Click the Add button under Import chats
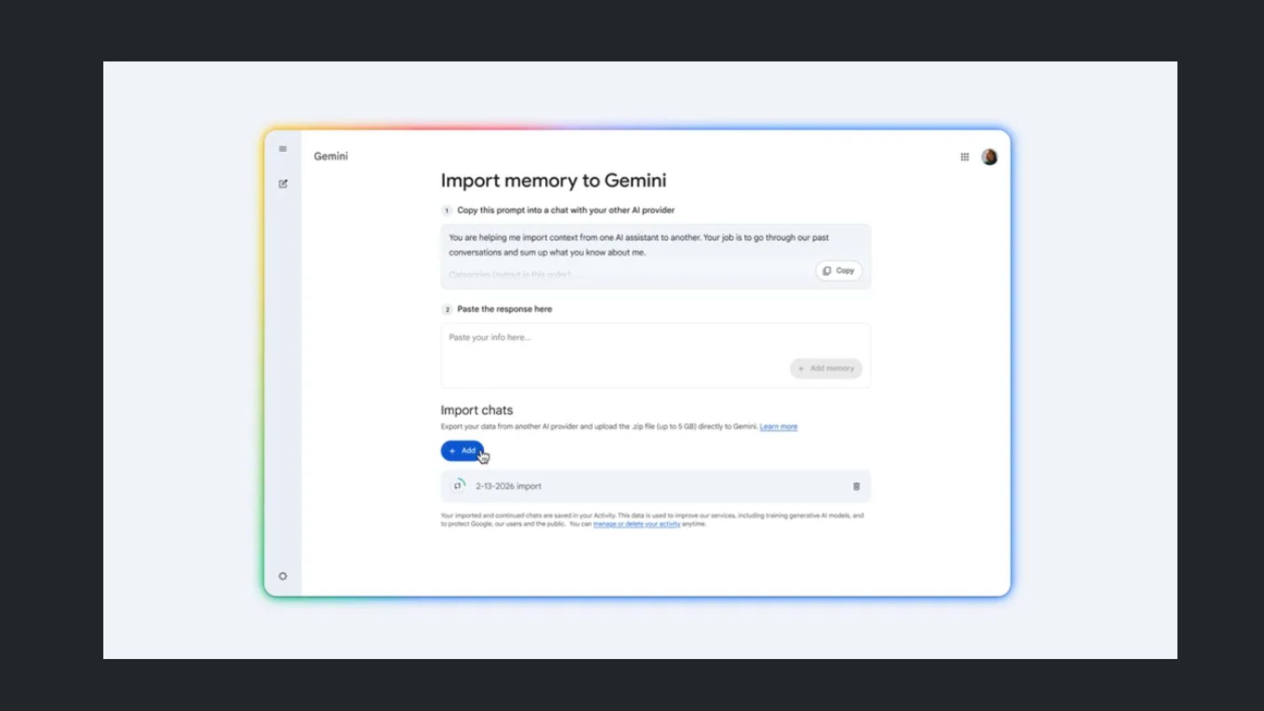 pos(462,450)
